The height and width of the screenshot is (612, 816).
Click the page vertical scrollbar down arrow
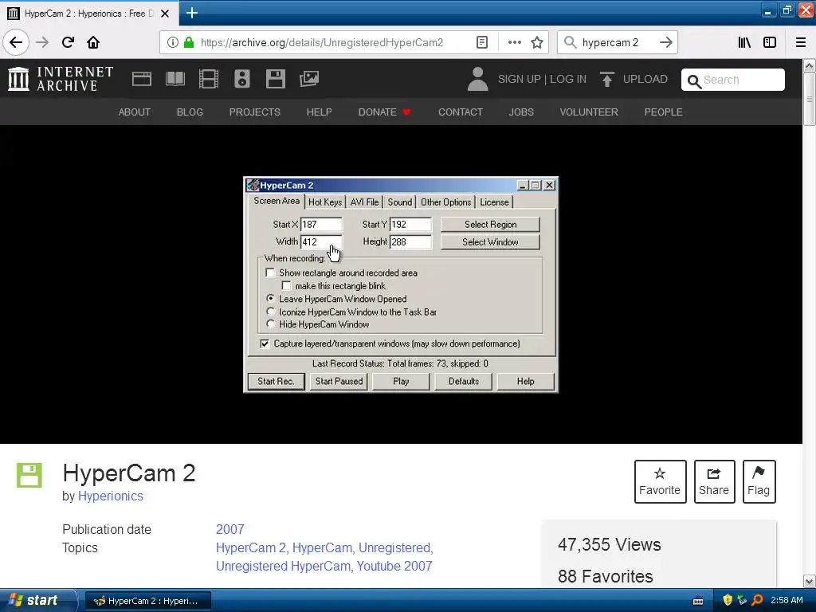(810, 581)
